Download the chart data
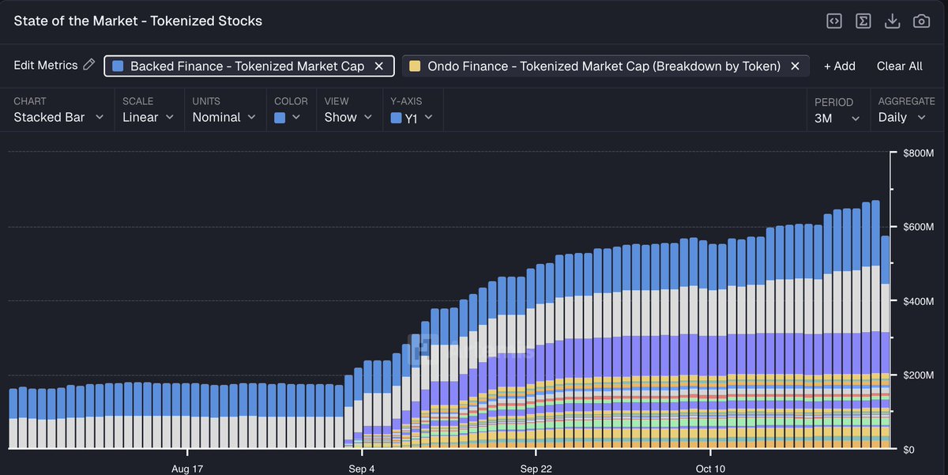 pyautogui.click(x=893, y=21)
